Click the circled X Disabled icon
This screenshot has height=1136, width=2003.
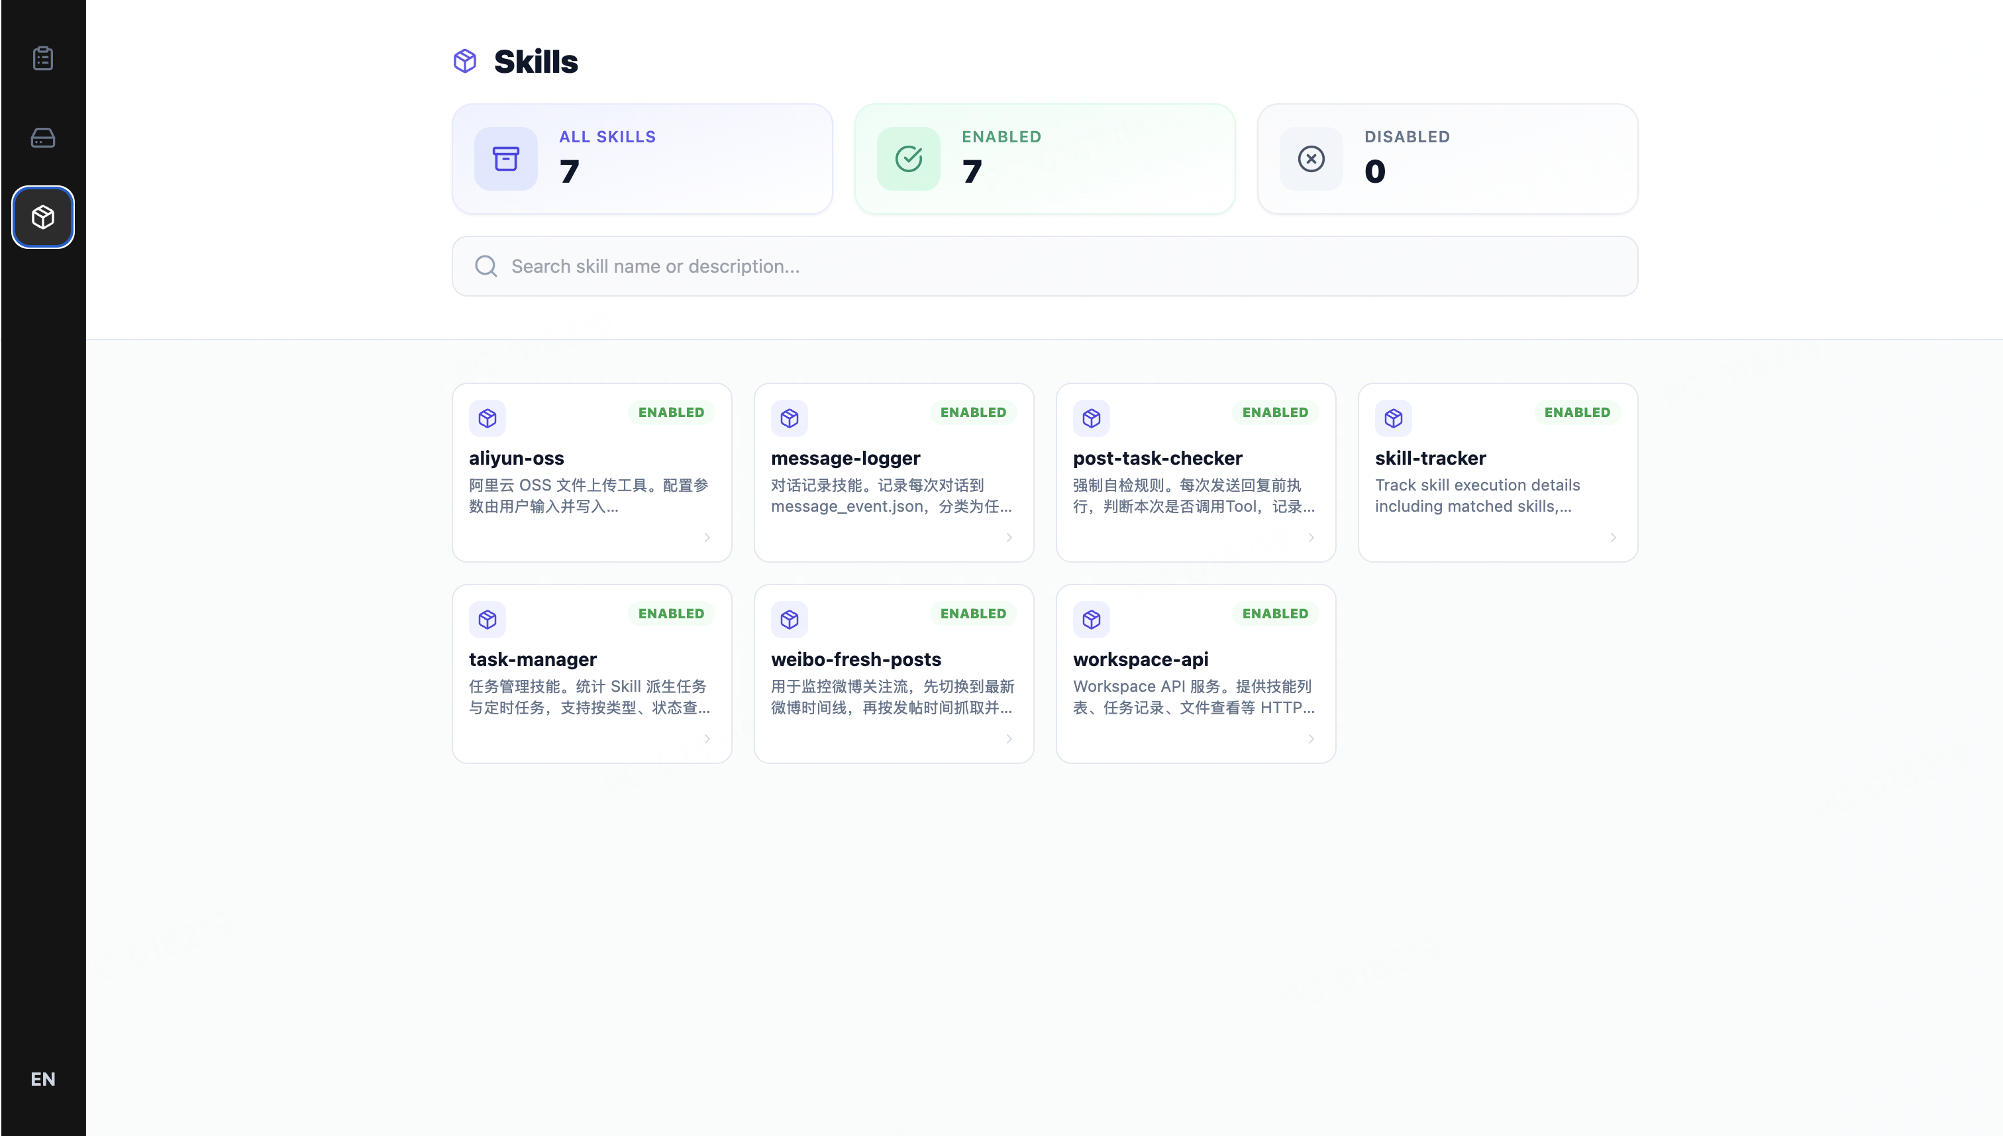pos(1311,159)
